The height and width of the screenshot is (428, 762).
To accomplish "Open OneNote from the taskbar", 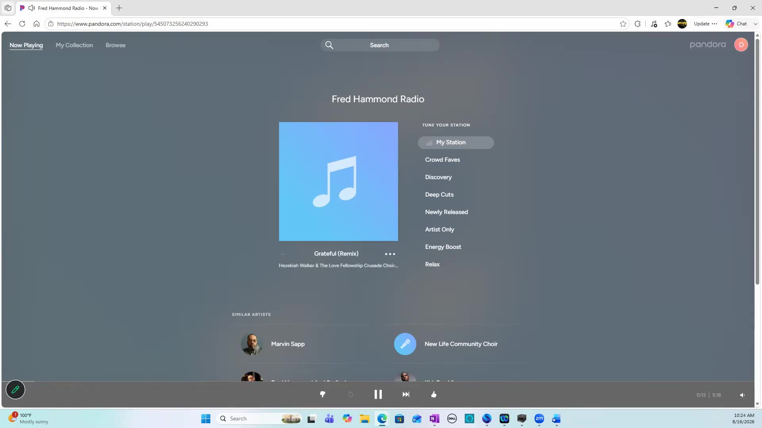I will click(434, 418).
